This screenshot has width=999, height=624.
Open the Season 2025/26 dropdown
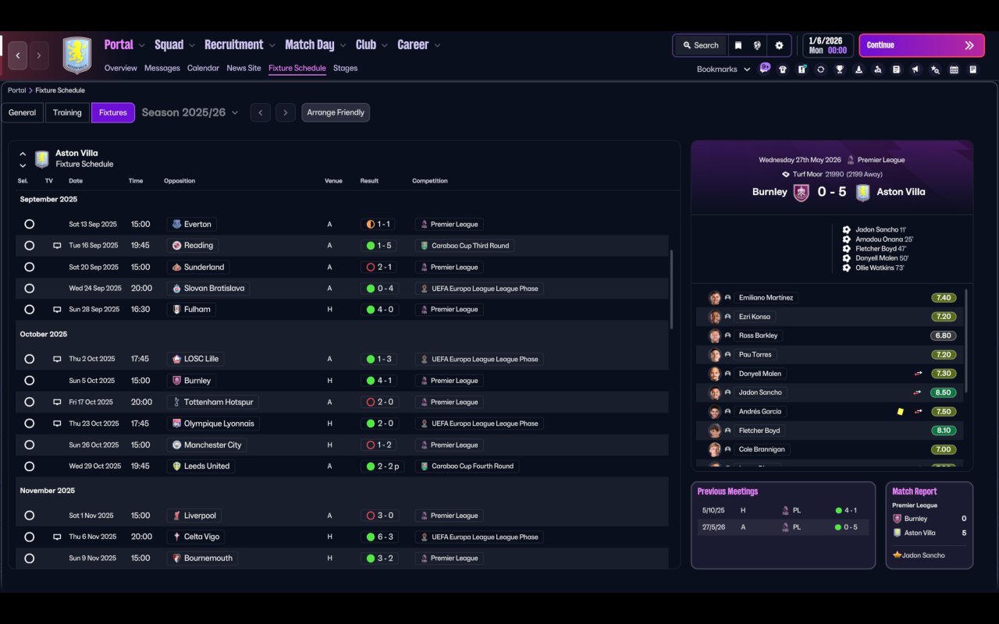190,112
